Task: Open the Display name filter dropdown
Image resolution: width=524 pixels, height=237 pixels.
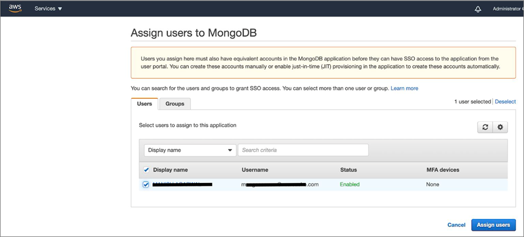Action: coord(190,150)
